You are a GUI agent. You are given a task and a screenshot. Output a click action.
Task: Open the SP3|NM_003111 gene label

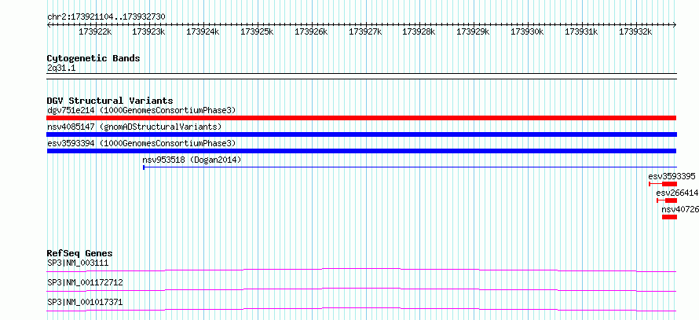[x=78, y=263]
